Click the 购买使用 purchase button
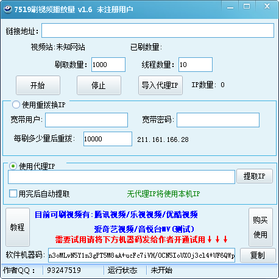 click(261, 227)
